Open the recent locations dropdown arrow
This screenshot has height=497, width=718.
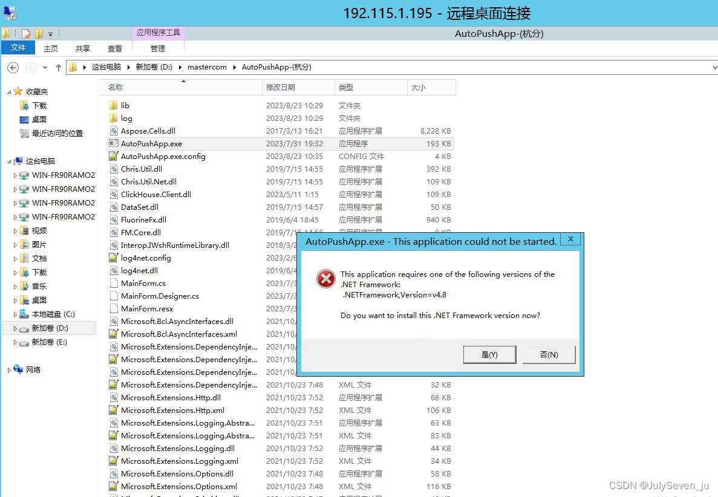45,68
